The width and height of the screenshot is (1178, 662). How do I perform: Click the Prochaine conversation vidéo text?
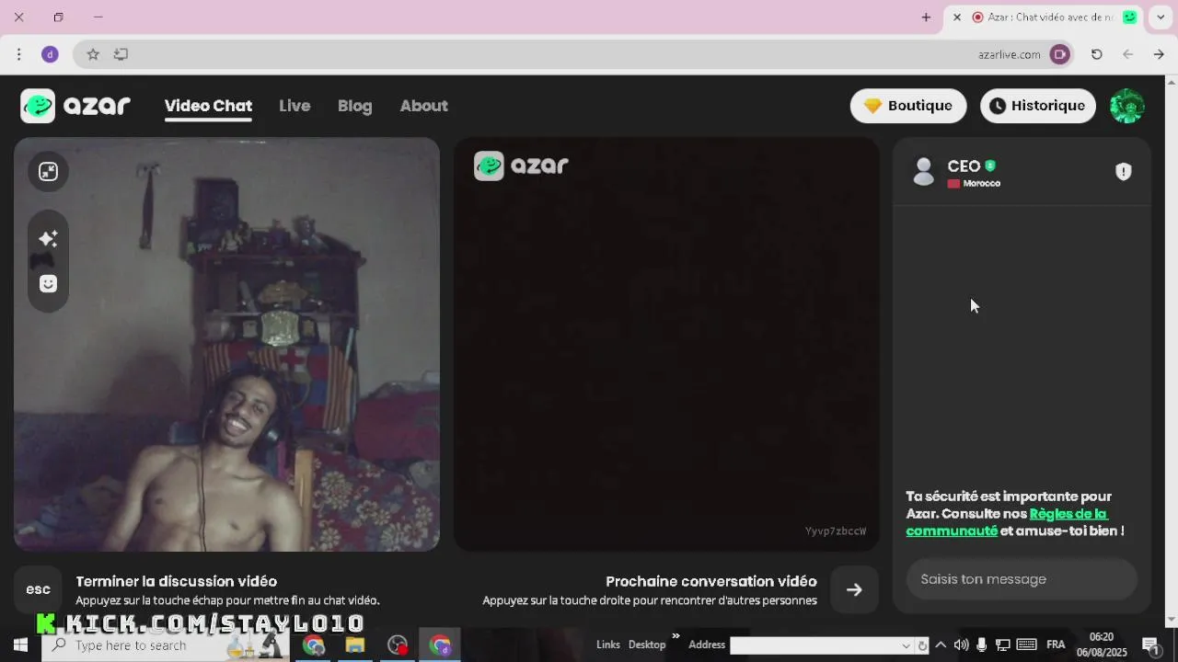(711, 581)
